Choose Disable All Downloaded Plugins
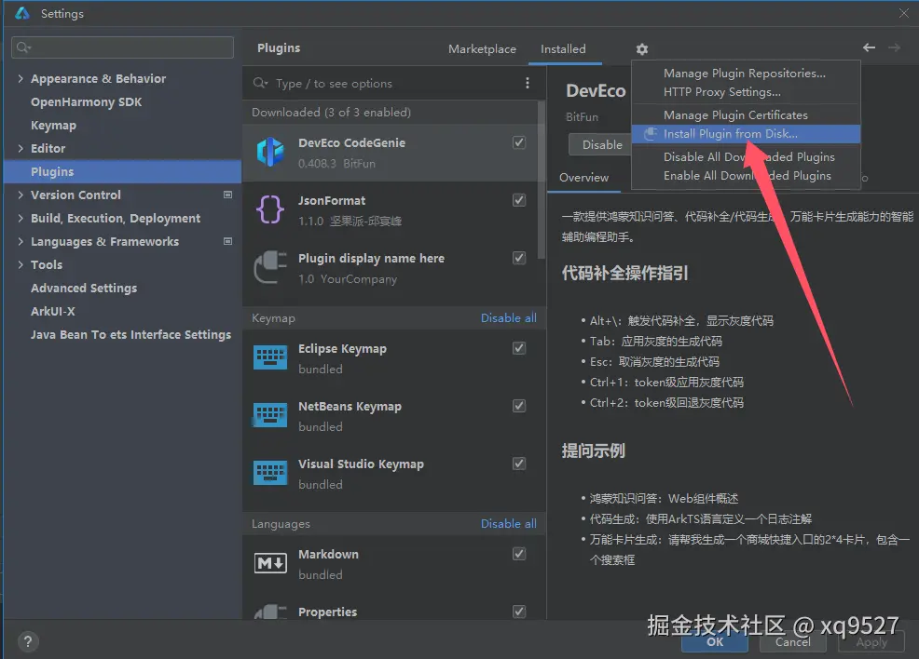919x659 pixels. click(746, 157)
